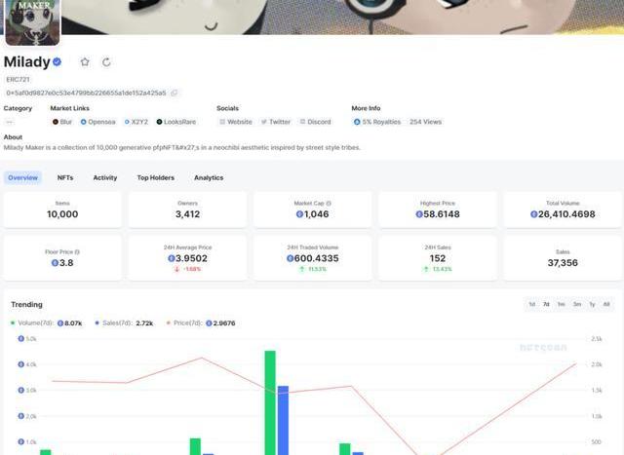Switch to the NFTs tab
624x455 pixels.
click(65, 177)
